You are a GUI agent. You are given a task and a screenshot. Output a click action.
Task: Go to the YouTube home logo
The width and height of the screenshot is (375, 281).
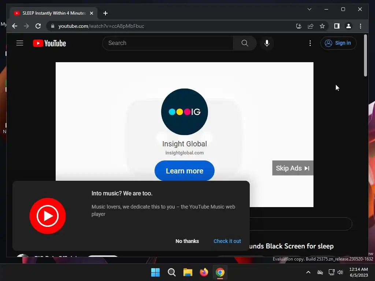tap(49, 43)
